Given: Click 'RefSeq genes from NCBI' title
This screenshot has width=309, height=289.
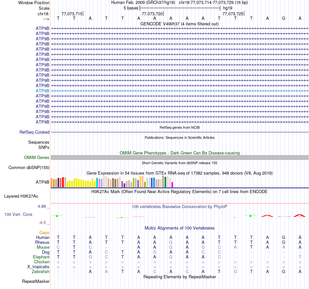Looking at the screenshot, I should (x=180, y=127).
